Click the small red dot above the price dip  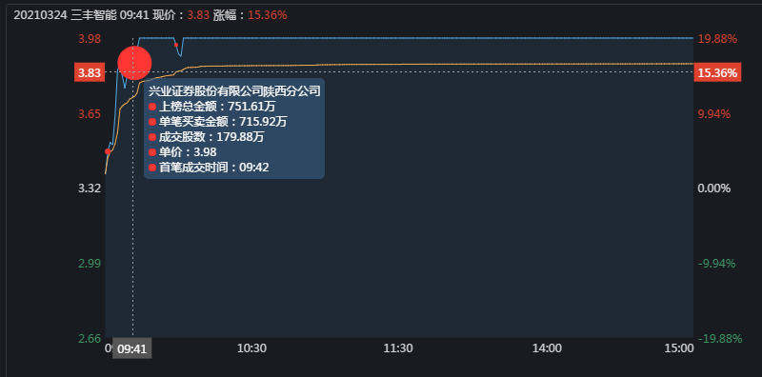tap(176, 45)
